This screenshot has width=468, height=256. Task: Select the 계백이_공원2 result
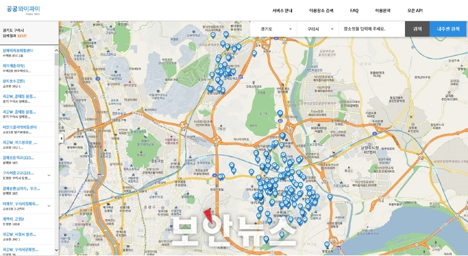pos(13,219)
